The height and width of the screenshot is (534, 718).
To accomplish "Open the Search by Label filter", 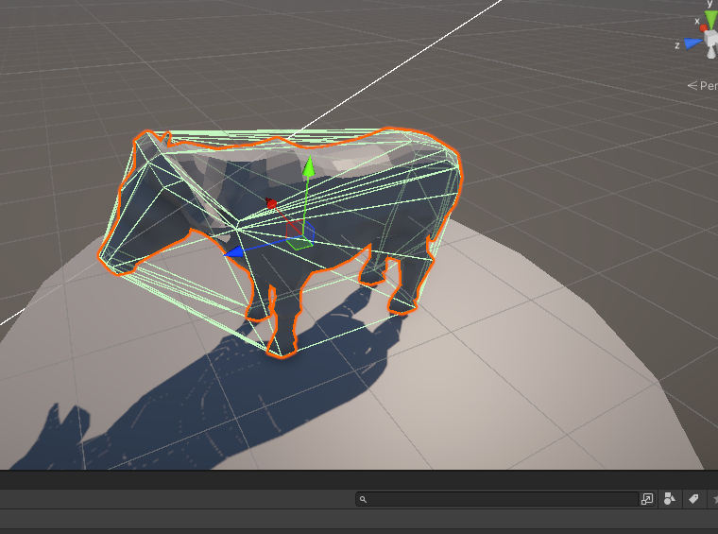I will click(692, 499).
